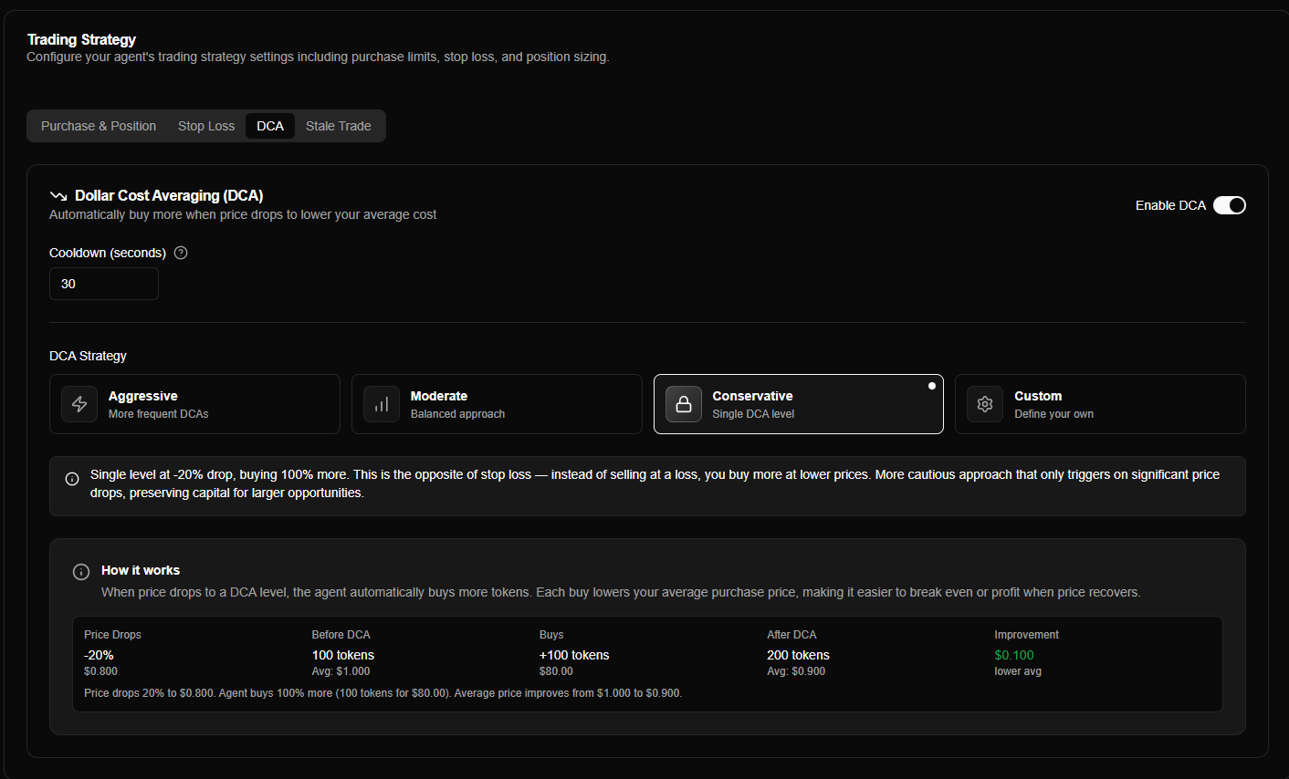Click the info icon next to How it works
Screen dimensions: 1289x779
tap(81, 572)
